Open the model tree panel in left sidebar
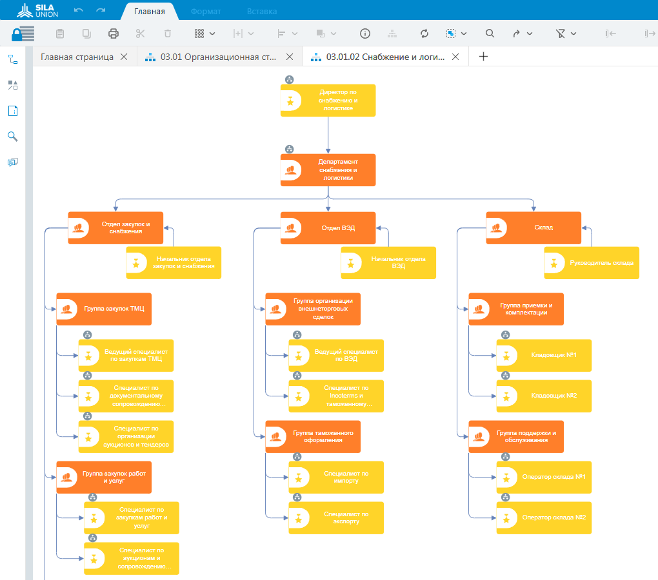658x580 pixels. click(x=13, y=59)
